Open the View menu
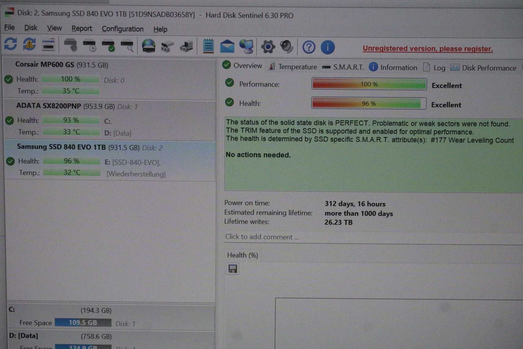The width and height of the screenshot is (523, 349). [x=54, y=28]
